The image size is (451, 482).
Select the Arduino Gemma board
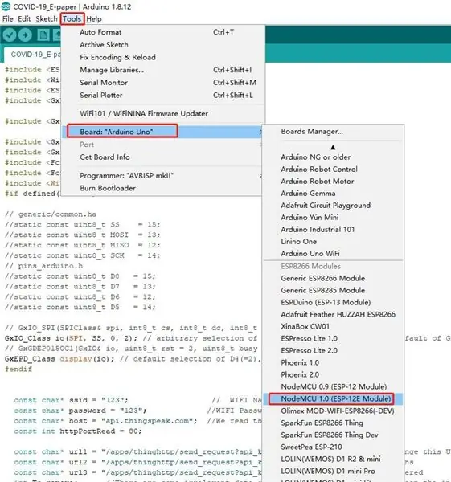point(333,193)
